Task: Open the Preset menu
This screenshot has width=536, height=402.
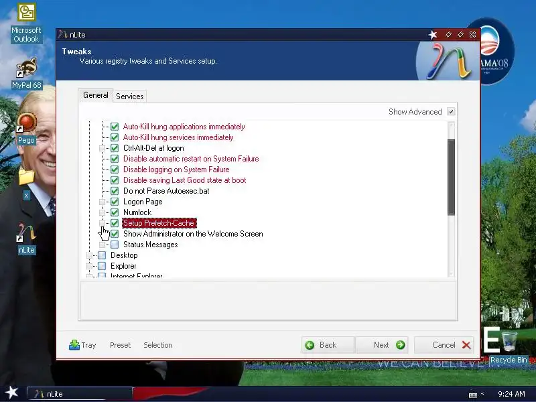Action: click(x=121, y=345)
